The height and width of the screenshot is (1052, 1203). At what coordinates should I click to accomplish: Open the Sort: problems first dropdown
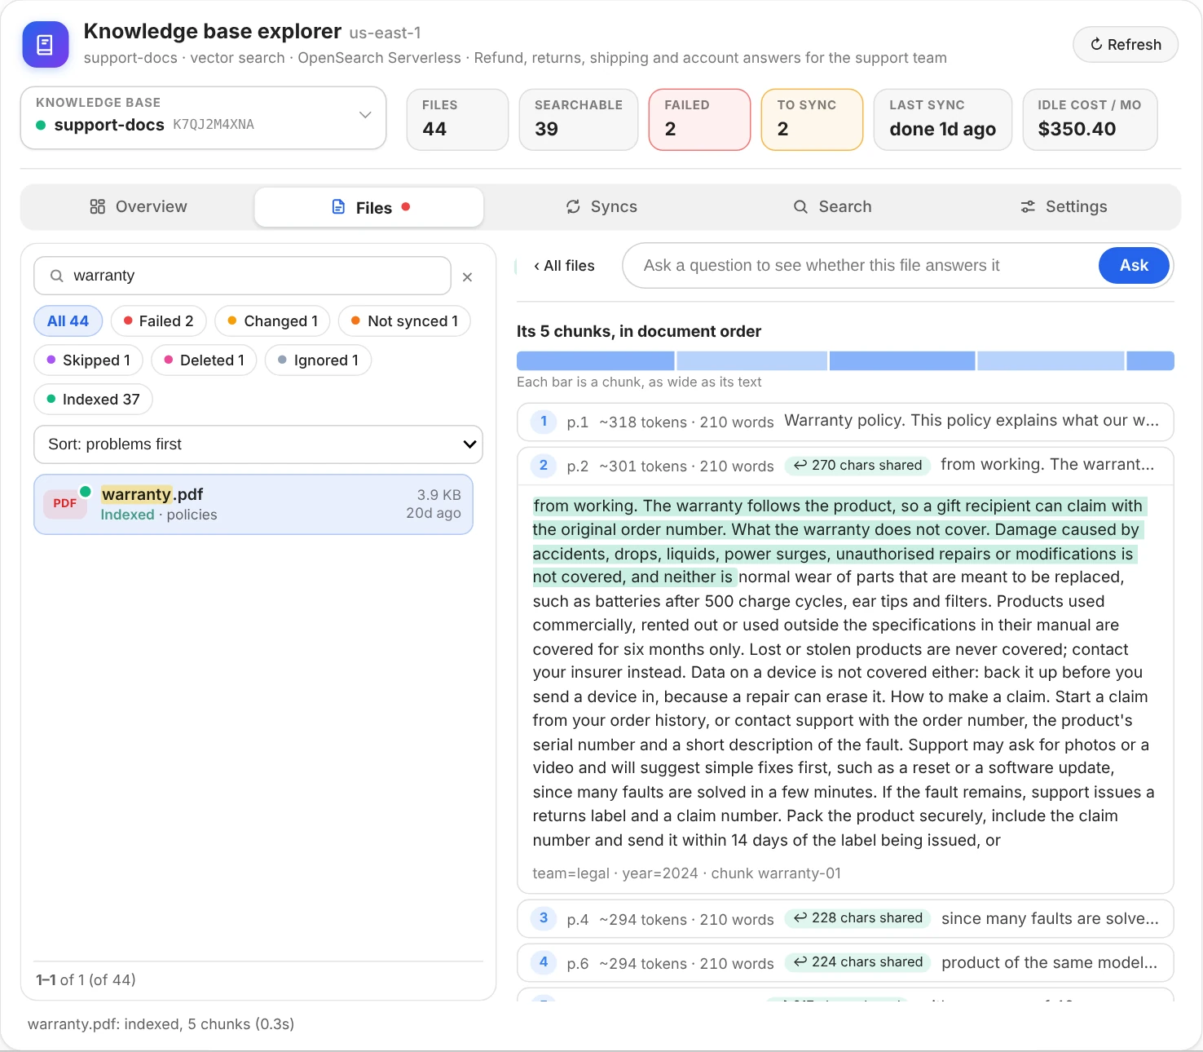258,444
